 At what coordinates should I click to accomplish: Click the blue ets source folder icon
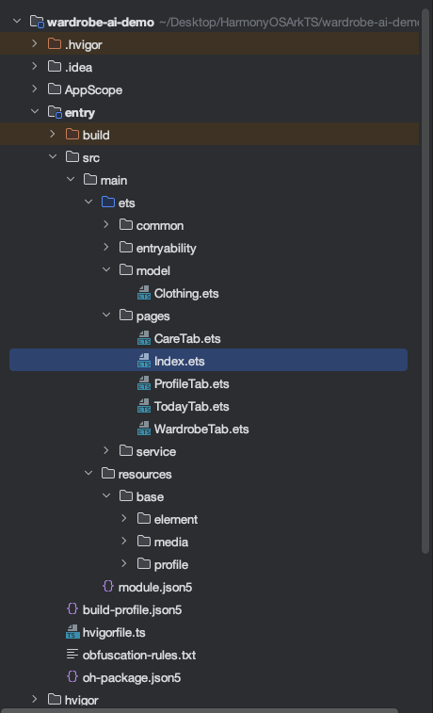[108, 203]
